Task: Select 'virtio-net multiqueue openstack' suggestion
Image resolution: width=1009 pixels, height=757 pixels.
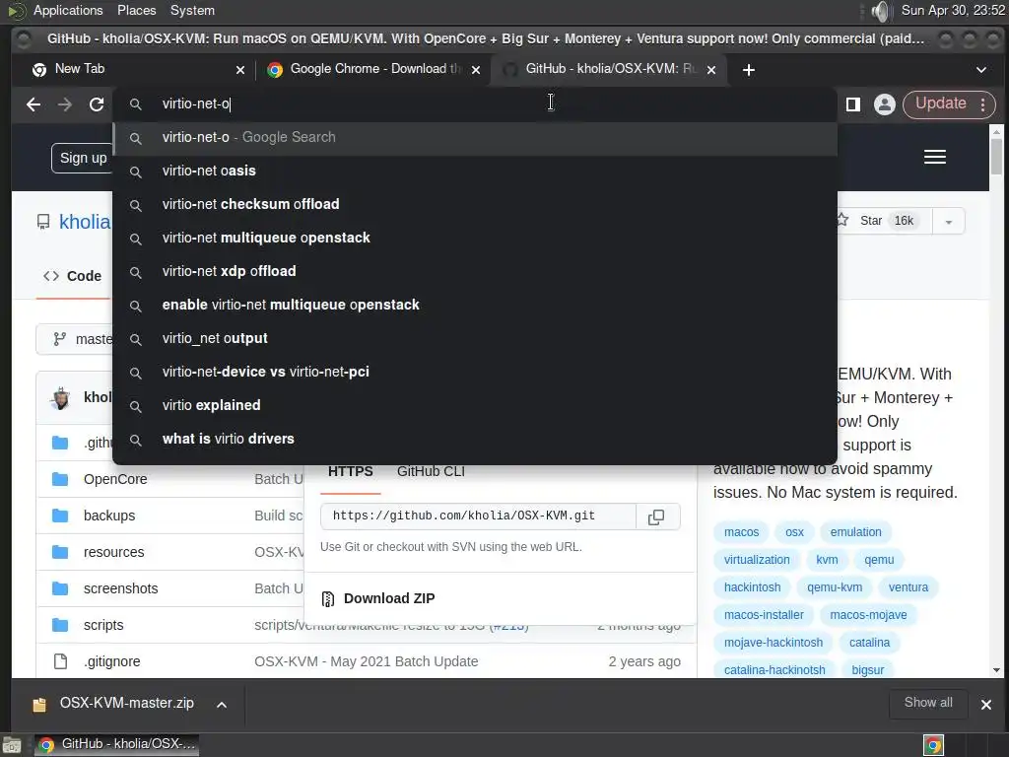Action: tap(475, 239)
